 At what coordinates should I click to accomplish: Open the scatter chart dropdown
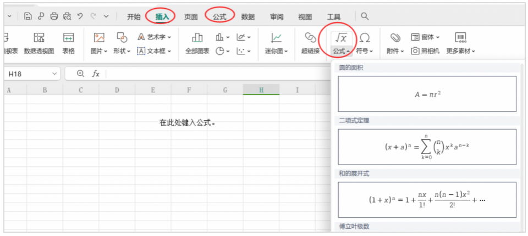tap(244, 51)
